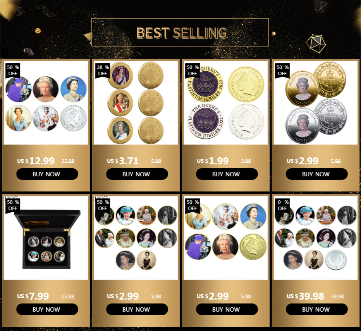This screenshot has width=361, height=331.
Task: Click Buy Now for the $12.99 coin set
Action: 47,174
